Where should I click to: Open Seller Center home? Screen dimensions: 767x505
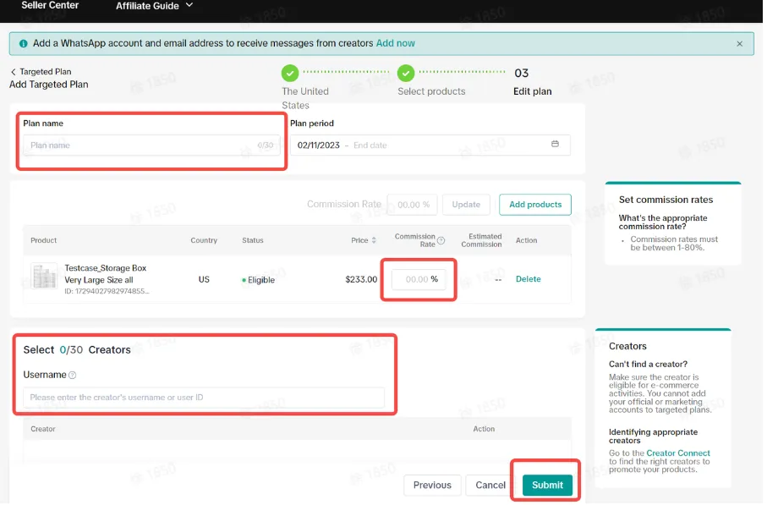[50, 5]
